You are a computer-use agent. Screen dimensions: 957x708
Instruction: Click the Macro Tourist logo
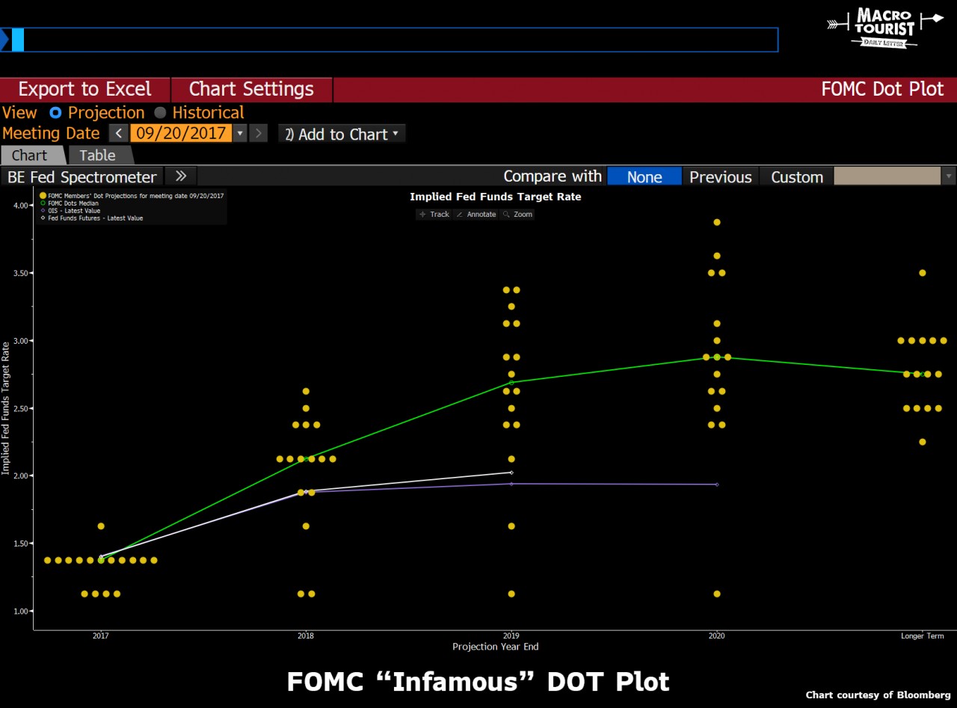coord(885,28)
